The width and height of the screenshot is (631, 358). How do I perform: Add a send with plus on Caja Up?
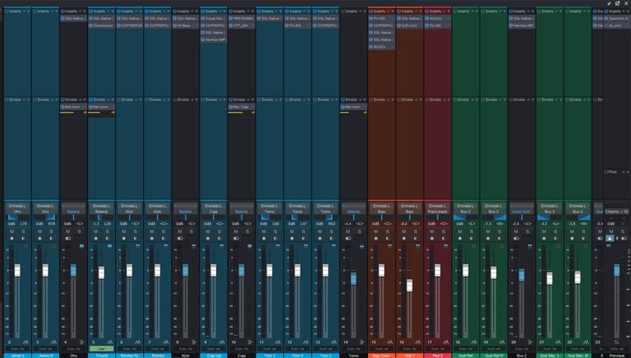[224, 99]
